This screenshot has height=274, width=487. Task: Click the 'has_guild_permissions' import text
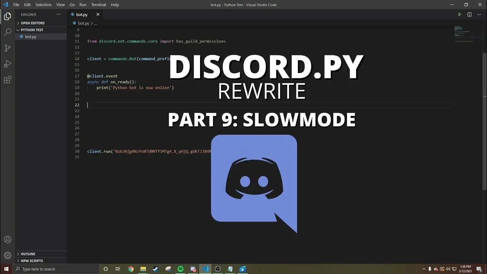click(201, 41)
